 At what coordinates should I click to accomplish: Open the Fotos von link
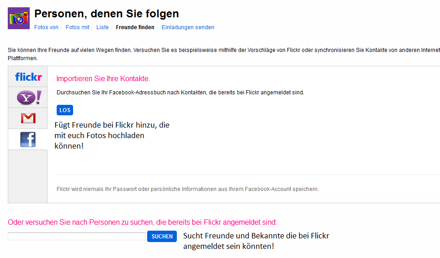pos(46,27)
